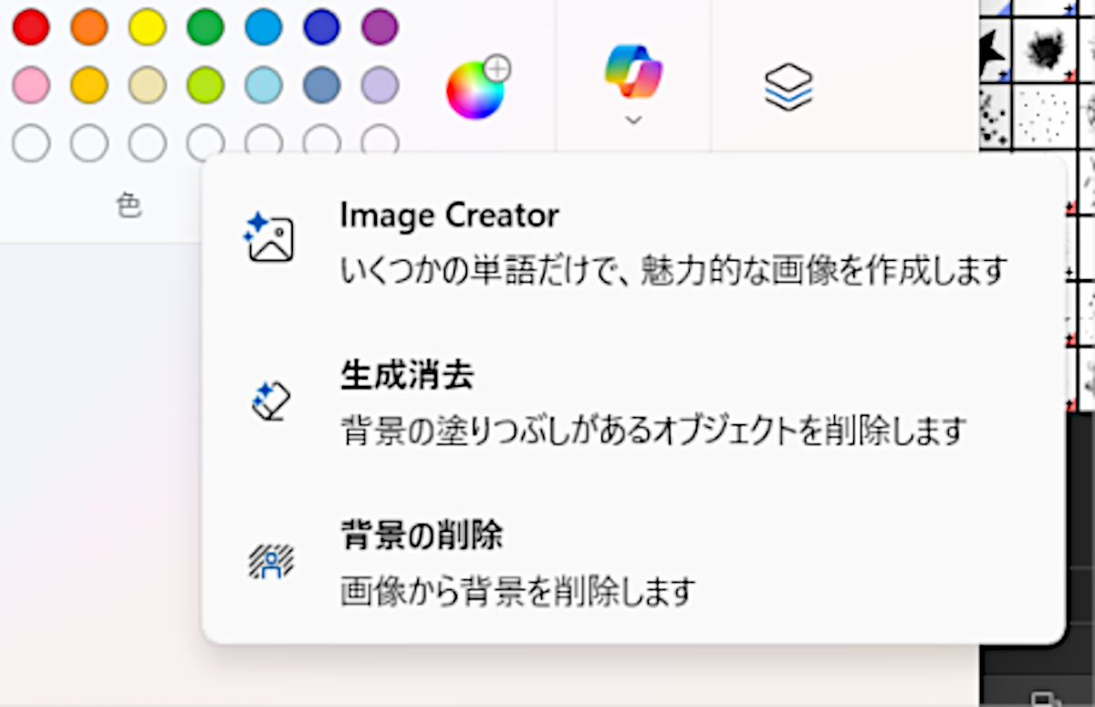Click the text いくつかの単語だけで、魅力的な画像を作成します
Screen dimensions: 1095x707
pos(674,270)
